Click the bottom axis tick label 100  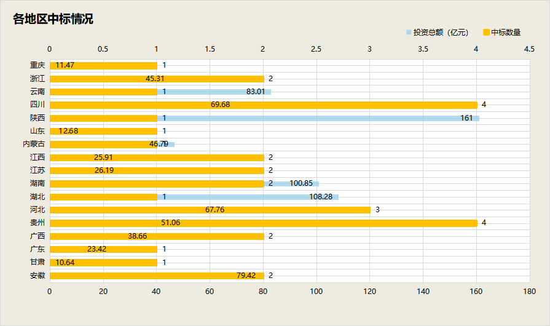coord(316,292)
